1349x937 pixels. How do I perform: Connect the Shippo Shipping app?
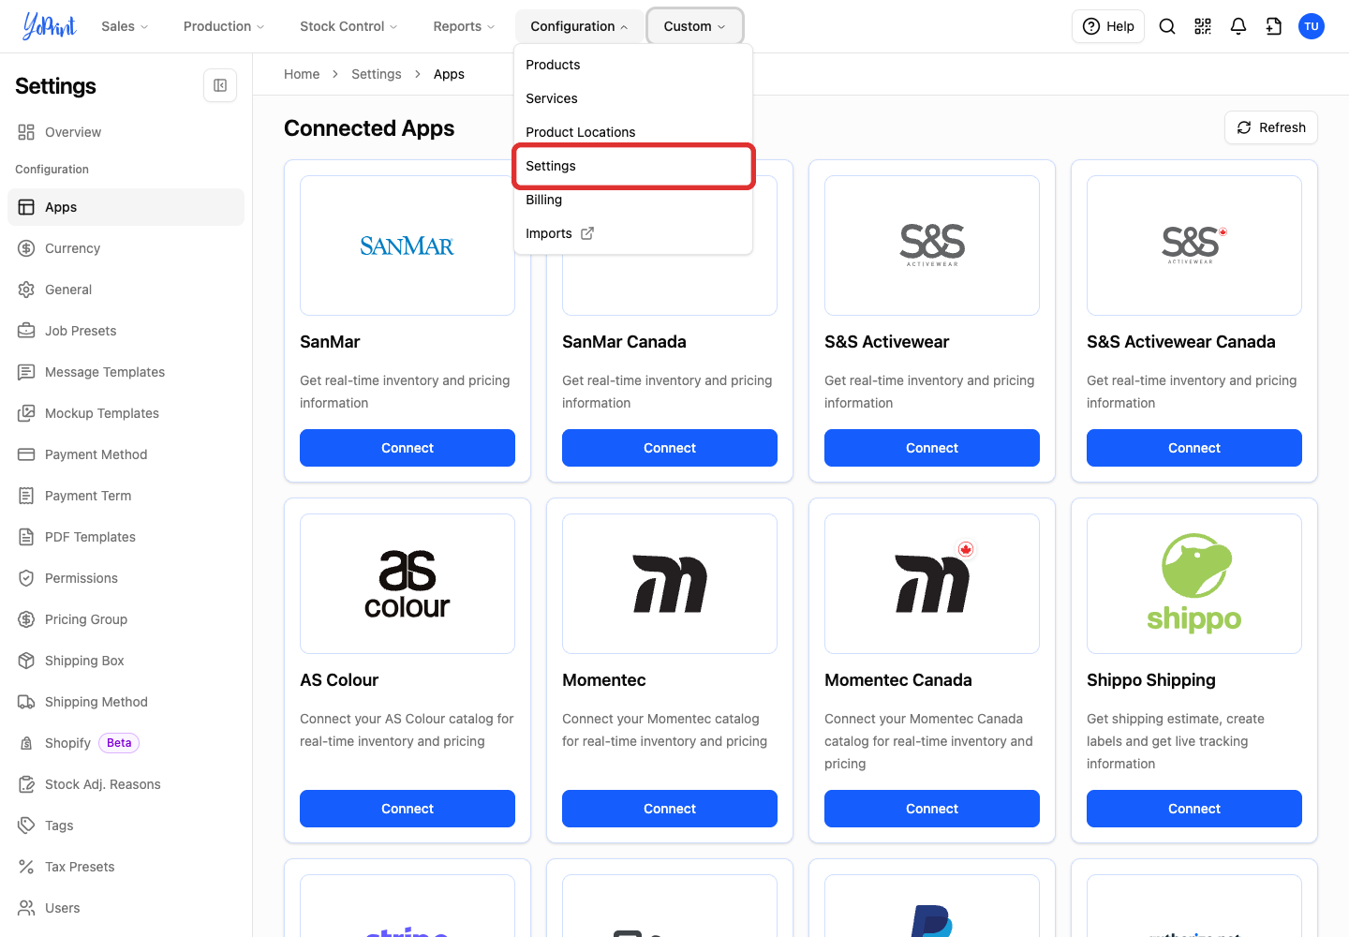click(x=1194, y=809)
